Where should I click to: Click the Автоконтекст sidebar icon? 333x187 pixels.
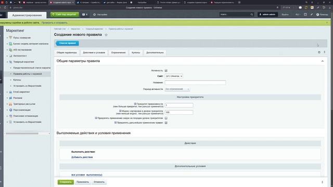10,56
